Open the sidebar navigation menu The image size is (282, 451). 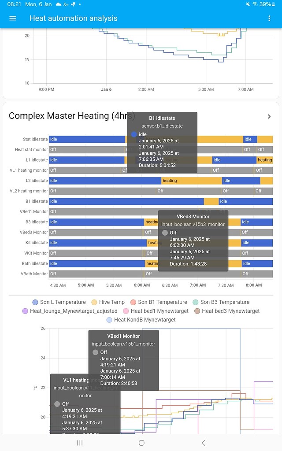pyautogui.click(x=12, y=18)
